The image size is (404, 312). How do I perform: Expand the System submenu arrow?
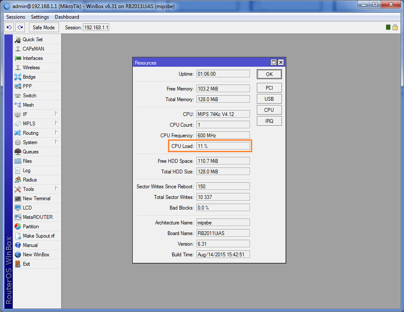pos(56,142)
